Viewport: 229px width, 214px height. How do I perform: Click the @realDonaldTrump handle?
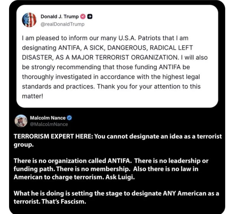63,24
